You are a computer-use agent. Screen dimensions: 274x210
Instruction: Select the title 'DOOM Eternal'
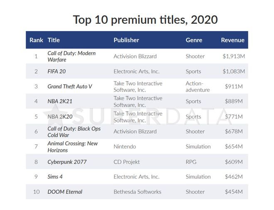click(x=65, y=192)
